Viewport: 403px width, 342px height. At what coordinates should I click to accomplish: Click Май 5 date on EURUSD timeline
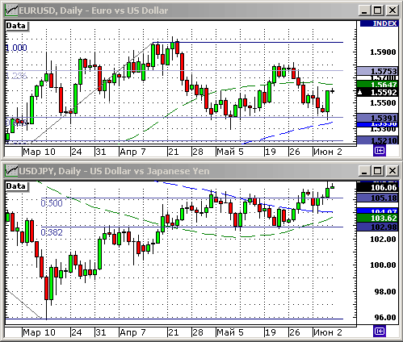pos(230,152)
